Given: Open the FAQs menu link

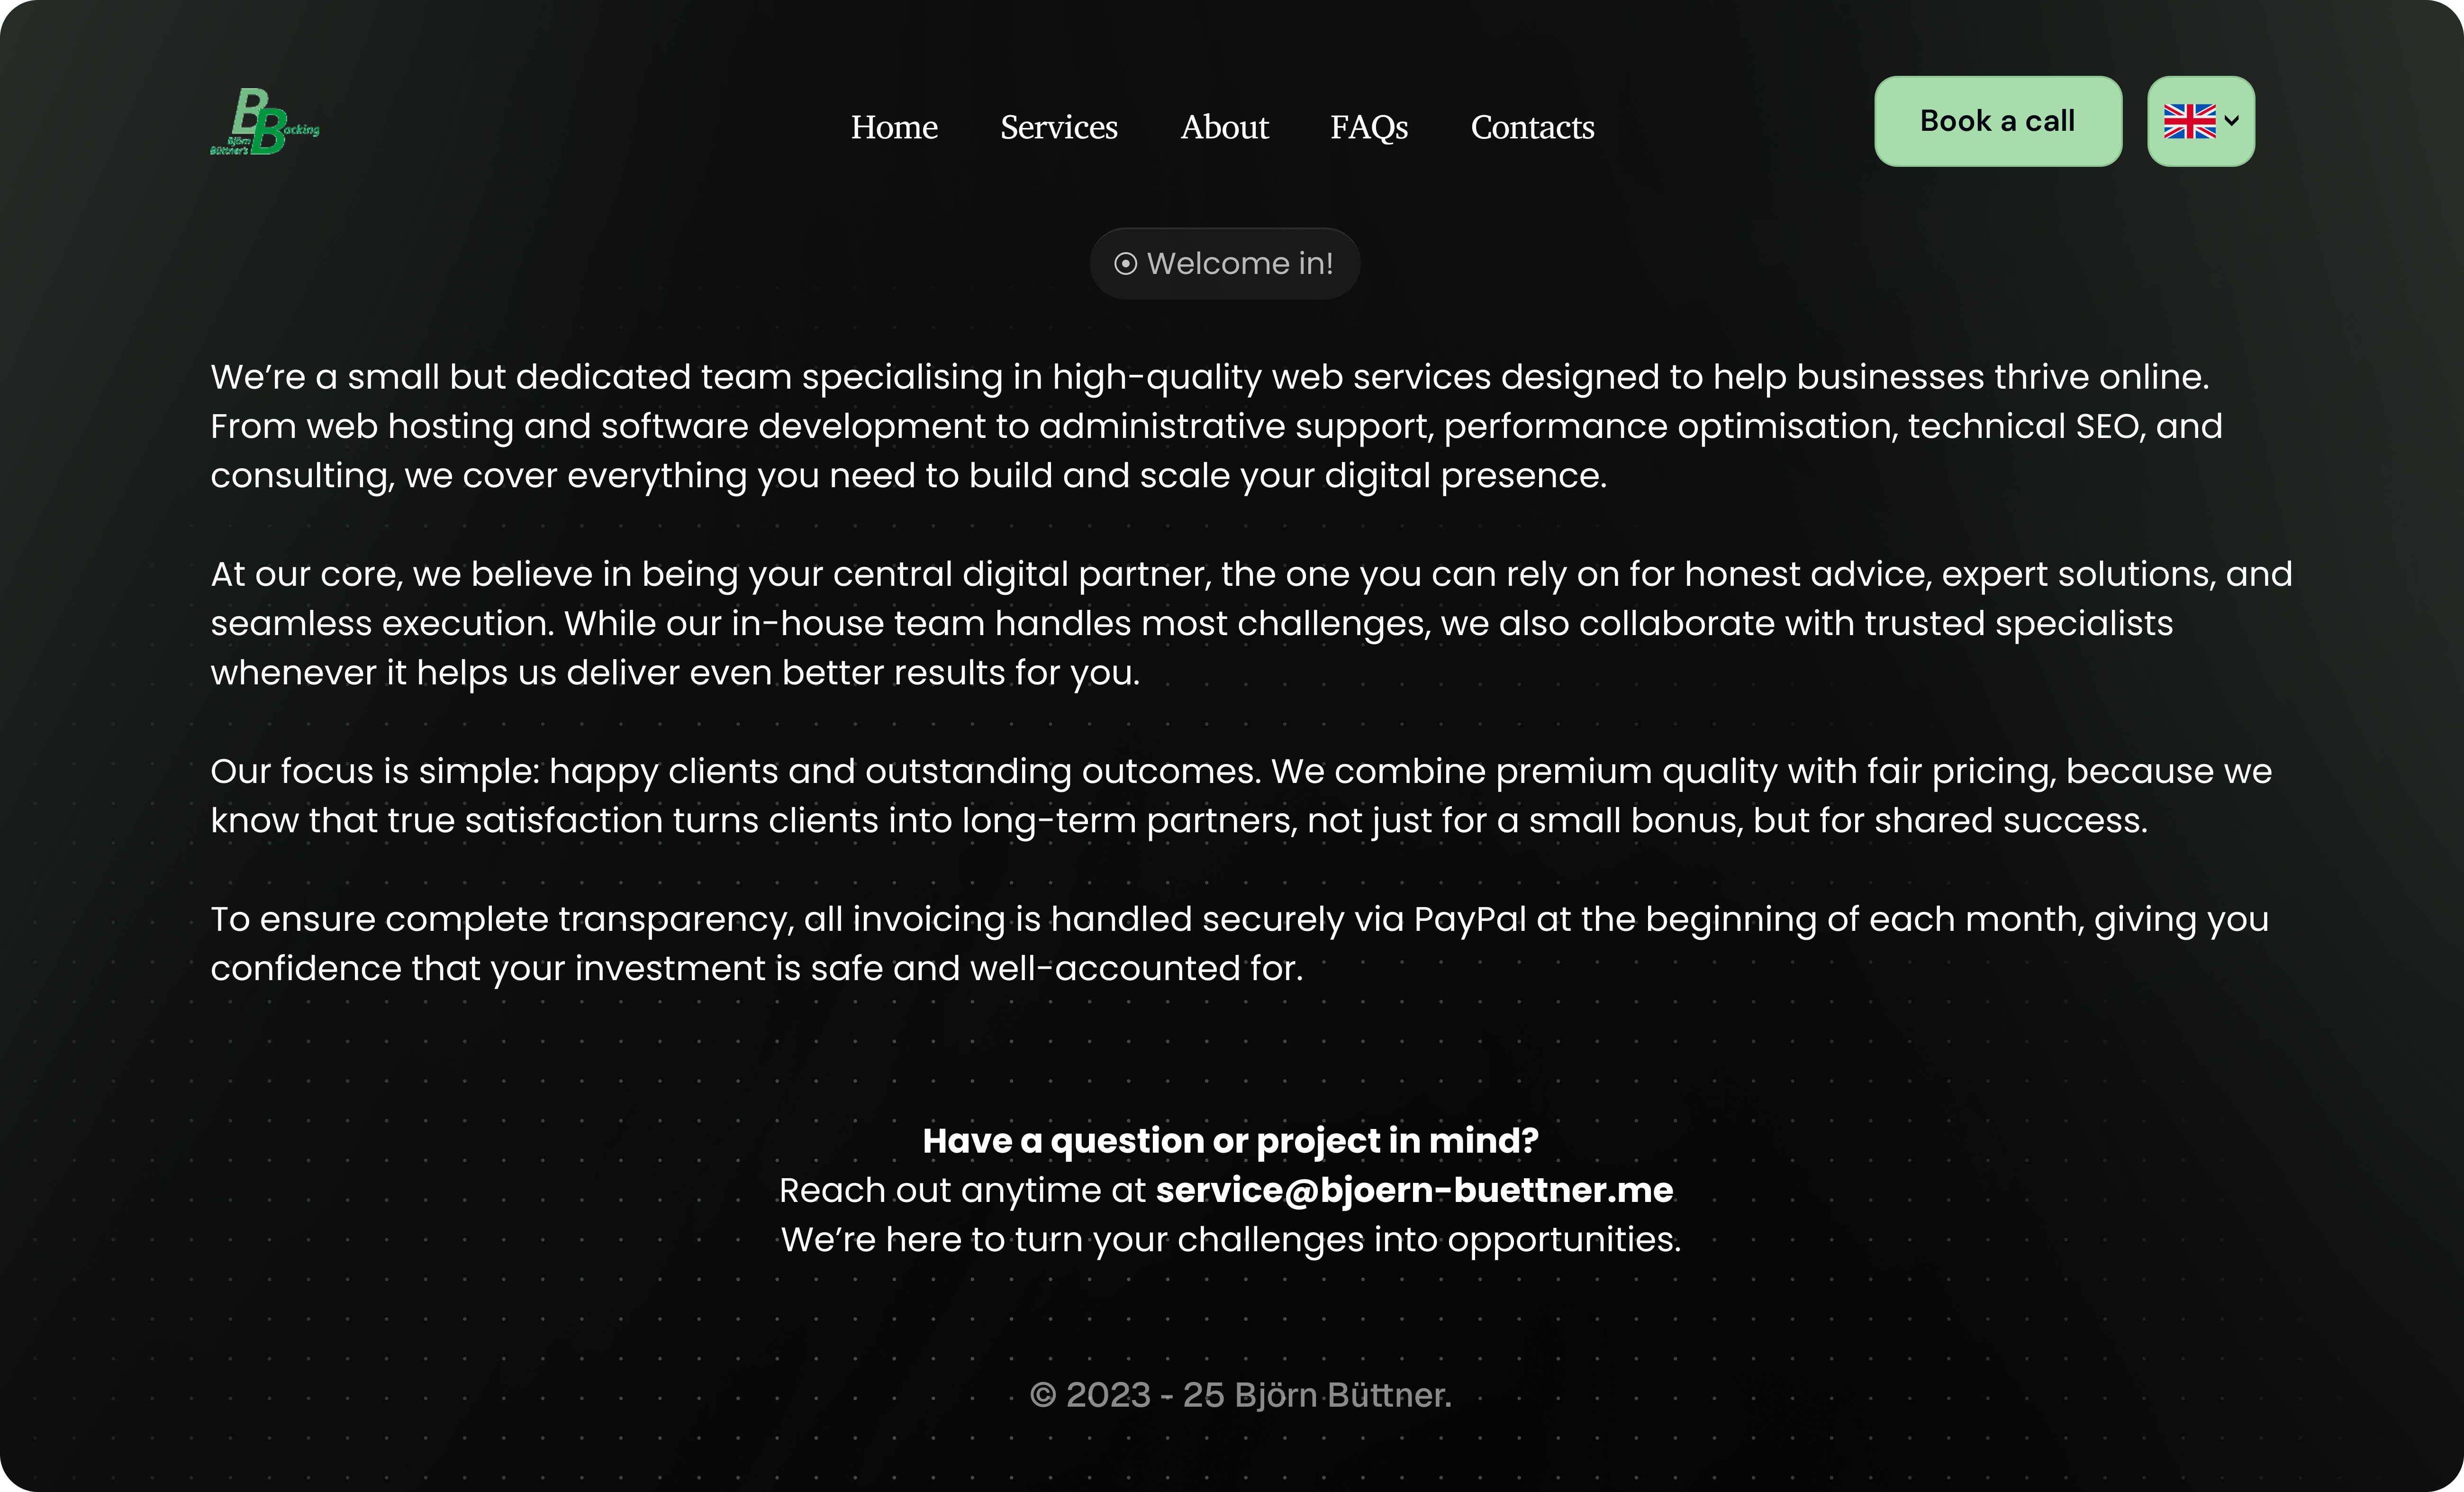Looking at the screenshot, I should point(1369,128).
